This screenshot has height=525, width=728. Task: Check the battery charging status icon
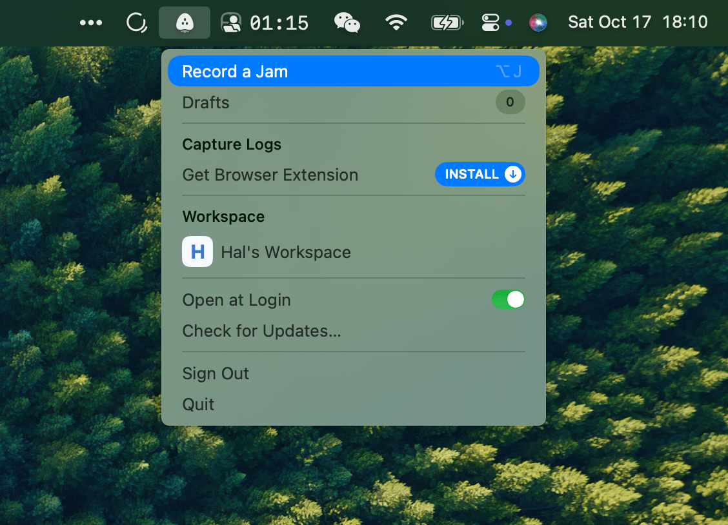(447, 23)
